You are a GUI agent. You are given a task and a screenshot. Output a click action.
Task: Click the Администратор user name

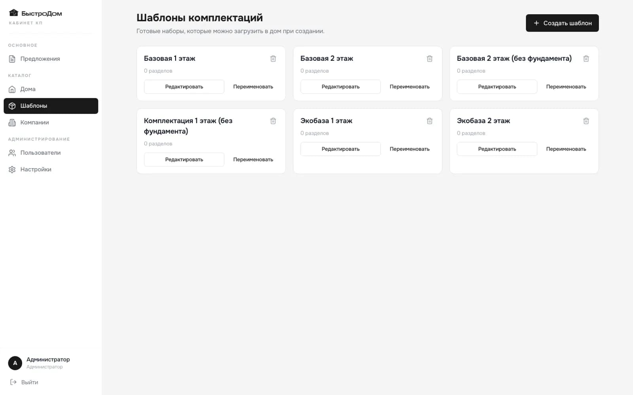pyautogui.click(x=48, y=359)
